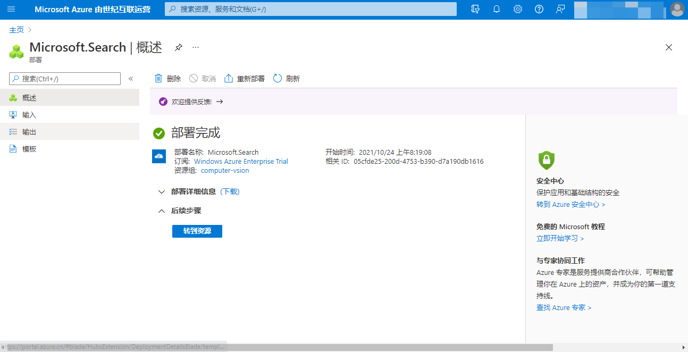Click the Microsoft.Search green cubes icon
This screenshot has height=352, width=688.
(x=16, y=52)
